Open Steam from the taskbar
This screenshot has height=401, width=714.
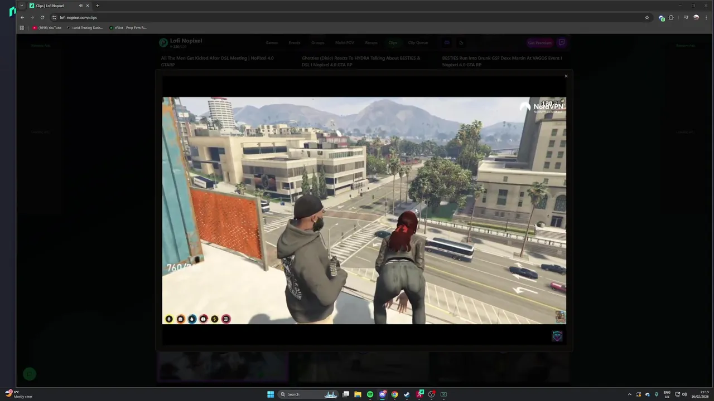tap(407, 394)
